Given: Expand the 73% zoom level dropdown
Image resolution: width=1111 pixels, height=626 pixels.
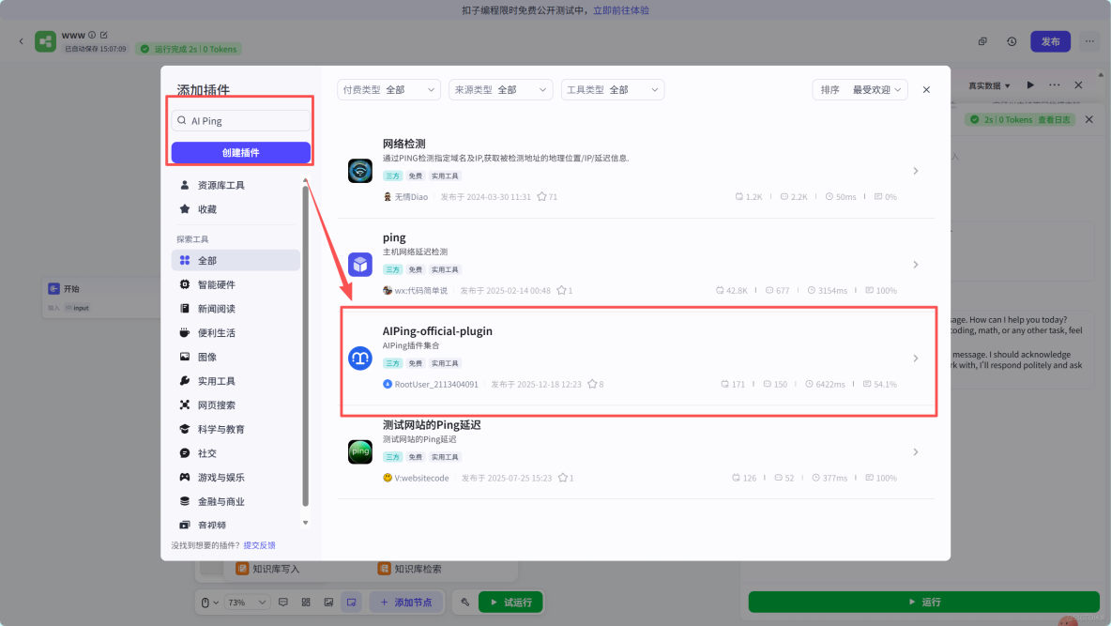Looking at the screenshot, I should coord(237,602).
